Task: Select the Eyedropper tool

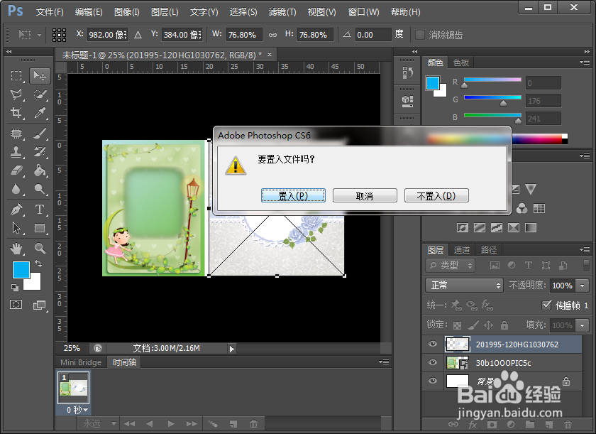Action: [x=40, y=113]
